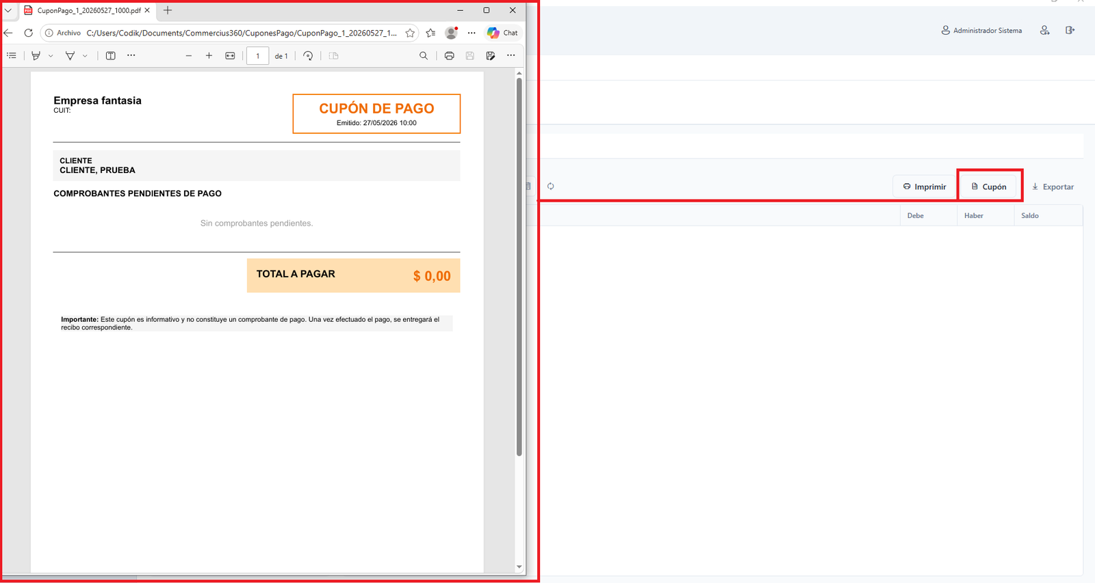Click the CLIENTE, PRUEBA text
Viewport: 1095px width, 583px height.
97,170
